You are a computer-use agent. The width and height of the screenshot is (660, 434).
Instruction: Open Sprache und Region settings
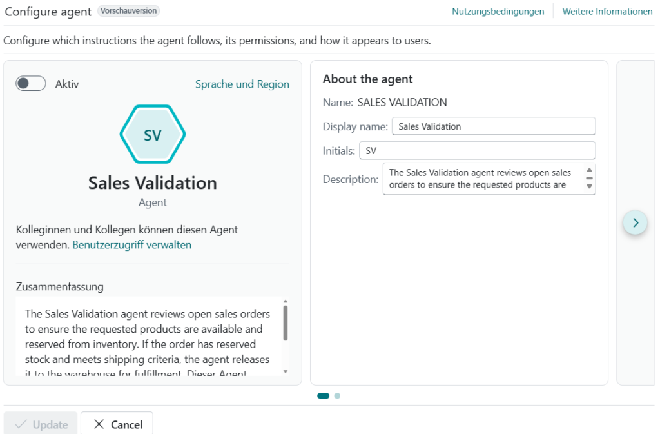242,84
